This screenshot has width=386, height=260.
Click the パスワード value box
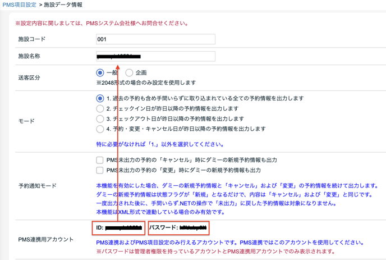pyautogui.click(x=178, y=228)
